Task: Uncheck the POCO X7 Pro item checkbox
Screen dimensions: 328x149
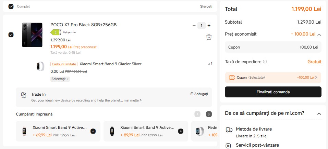Action: tap(11, 35)
